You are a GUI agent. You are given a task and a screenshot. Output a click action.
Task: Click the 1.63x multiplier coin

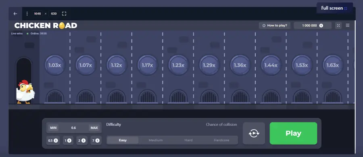pyautogui.click(x=333, y=65)
